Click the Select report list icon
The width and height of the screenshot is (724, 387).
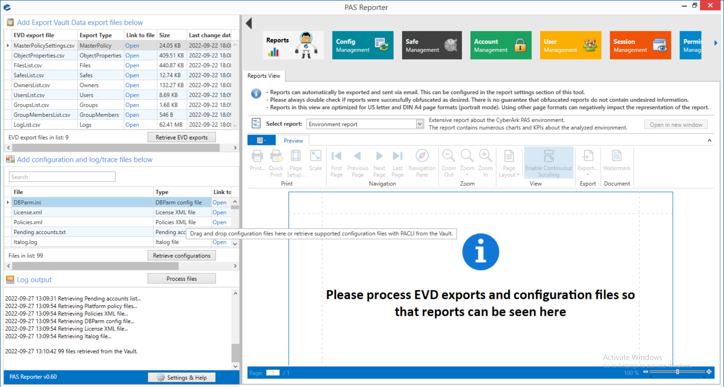(256, 123)
